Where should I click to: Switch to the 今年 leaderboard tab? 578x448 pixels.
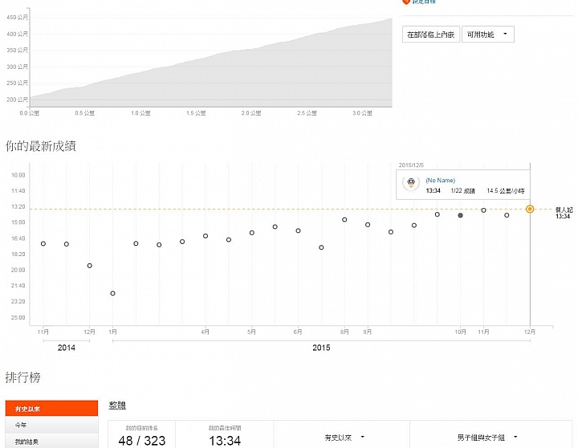(51, 425)
